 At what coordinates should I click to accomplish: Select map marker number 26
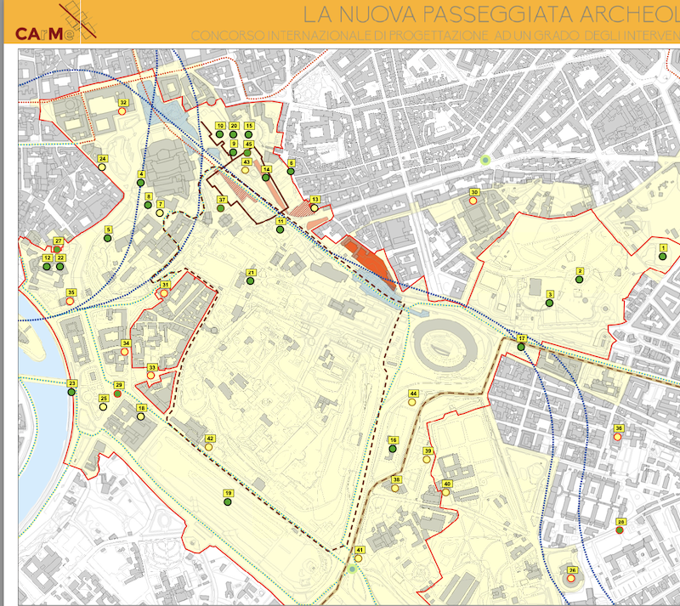pos(571,579)
